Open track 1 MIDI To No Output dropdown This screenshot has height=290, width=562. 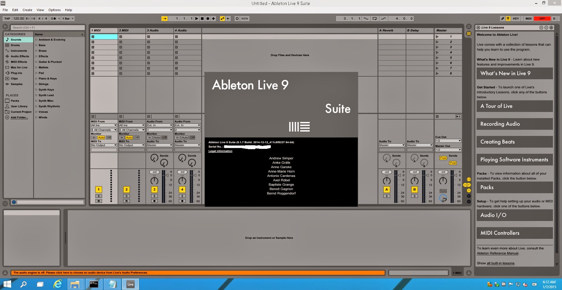click(104, 145)
